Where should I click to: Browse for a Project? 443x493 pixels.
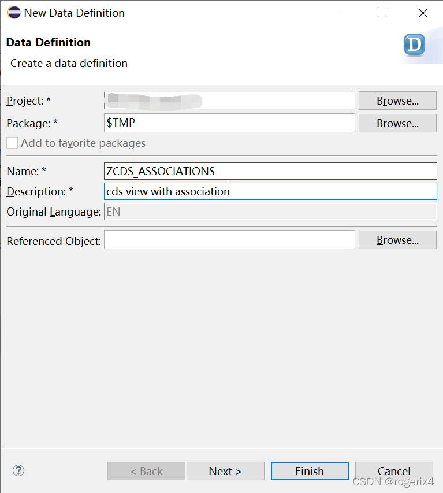(397, 101)
